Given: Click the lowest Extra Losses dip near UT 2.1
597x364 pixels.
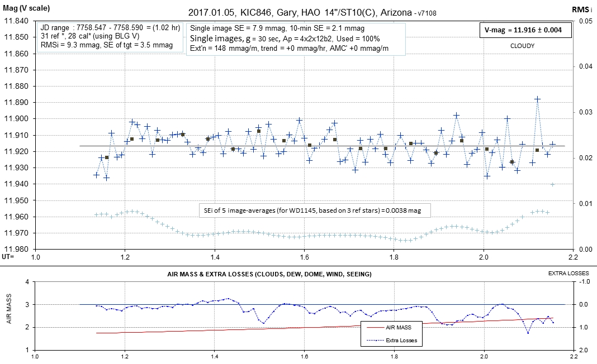Looking at the screenshot, I should (528, 333).
